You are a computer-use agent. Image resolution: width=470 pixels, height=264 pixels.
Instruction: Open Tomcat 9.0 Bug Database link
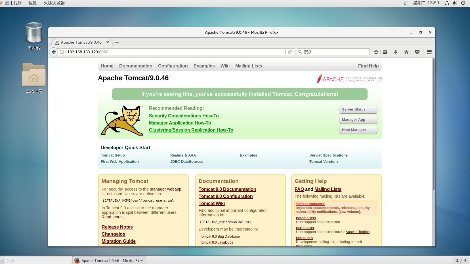[220, 236]
